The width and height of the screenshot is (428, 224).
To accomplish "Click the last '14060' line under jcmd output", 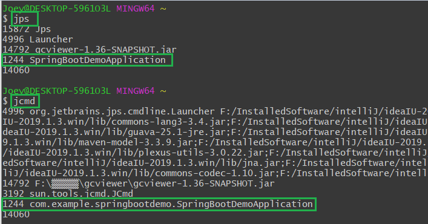I will pos(16,214).
